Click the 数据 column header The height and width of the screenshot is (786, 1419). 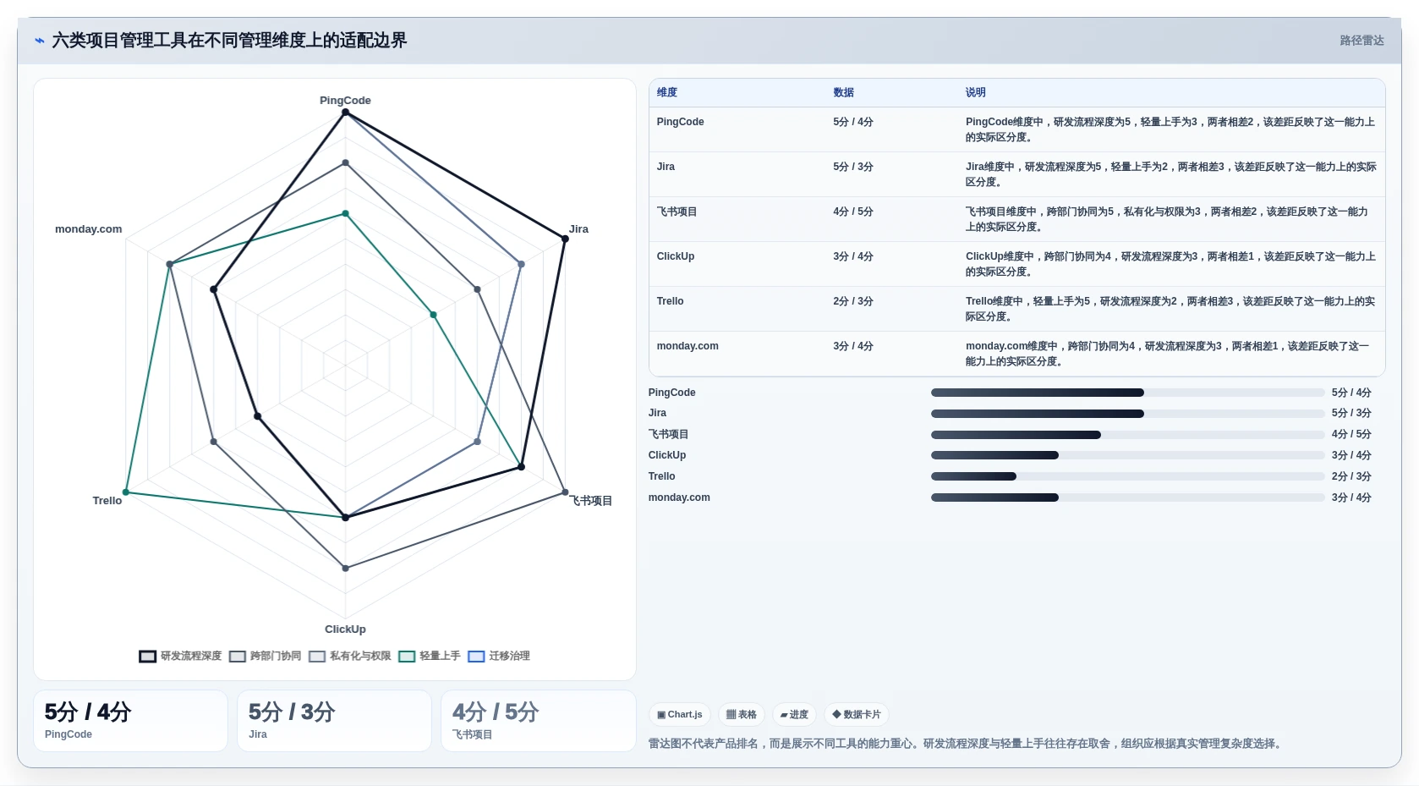tap(843, 92)
